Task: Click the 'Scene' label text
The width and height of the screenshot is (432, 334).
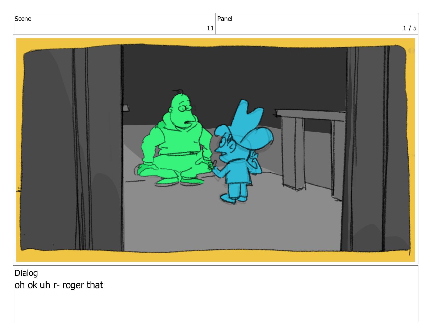Action: tap(23, 19)
